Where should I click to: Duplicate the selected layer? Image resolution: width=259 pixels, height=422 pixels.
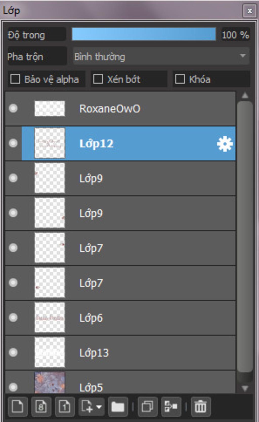coord(148,407)
